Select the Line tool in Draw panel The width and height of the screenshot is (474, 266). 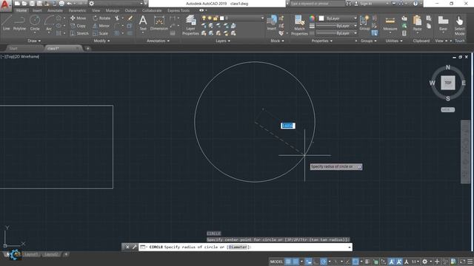pos(7,23)
